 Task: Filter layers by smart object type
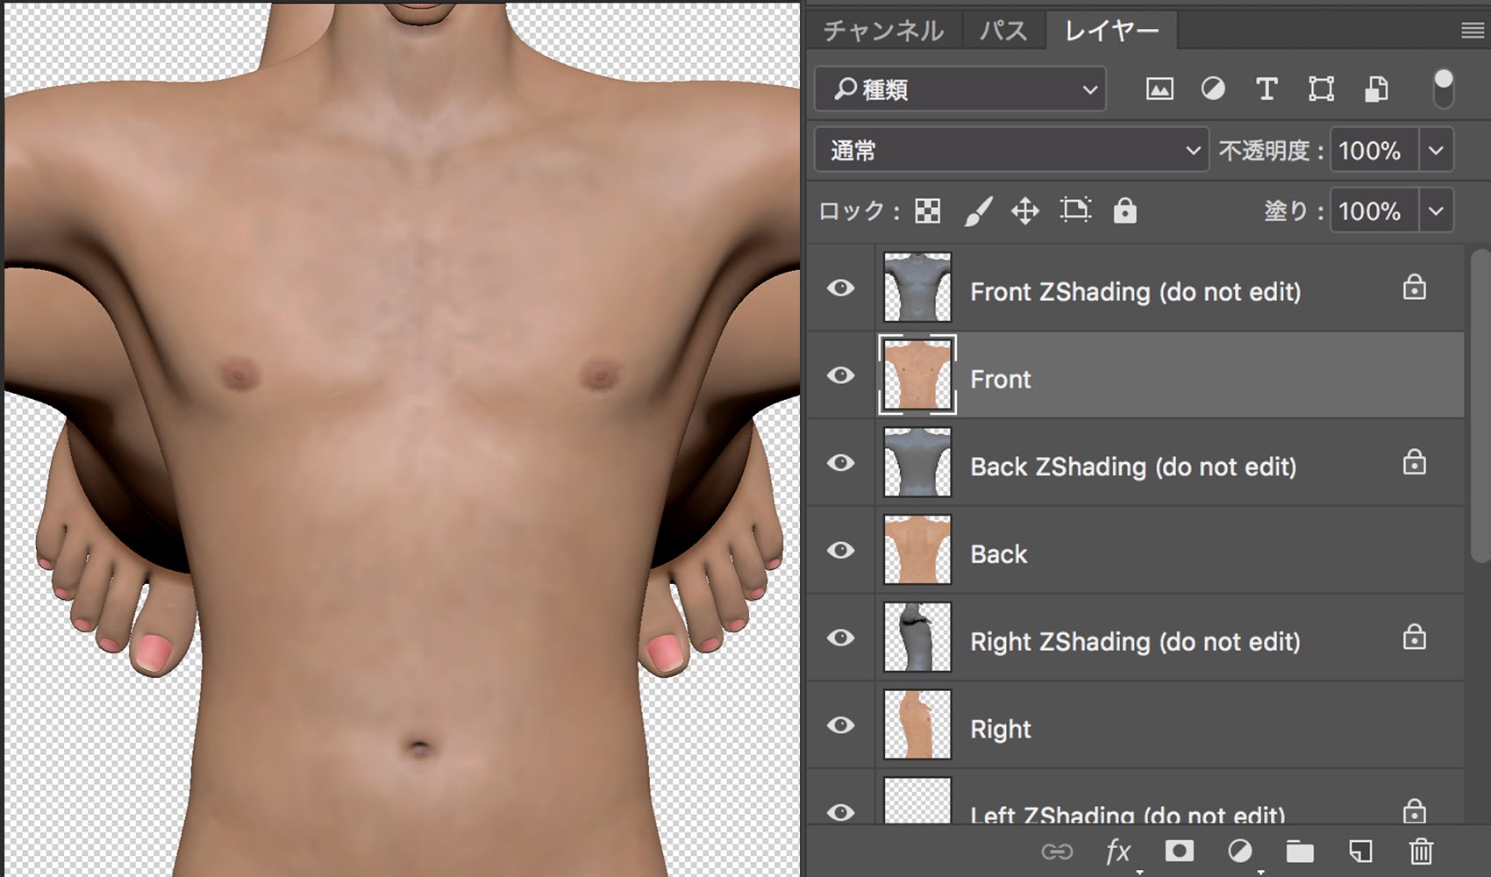(1376, 89)
